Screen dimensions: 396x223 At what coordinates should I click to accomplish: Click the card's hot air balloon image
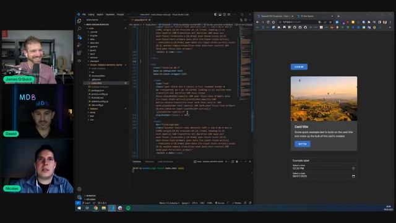[324, 98]
